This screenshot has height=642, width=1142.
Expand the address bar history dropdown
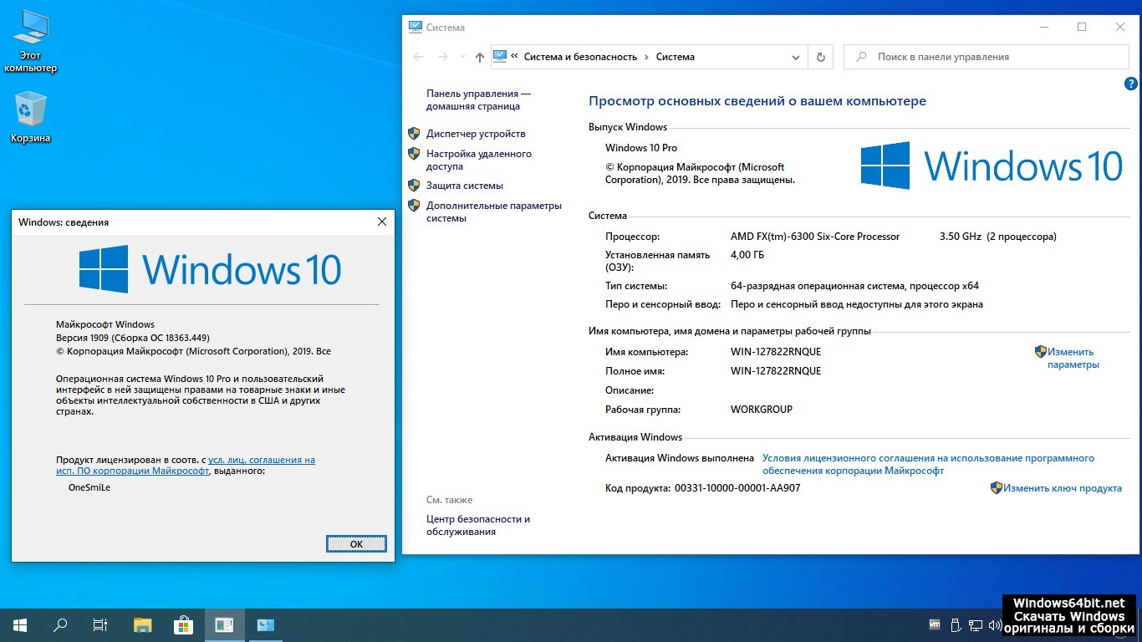796,57
